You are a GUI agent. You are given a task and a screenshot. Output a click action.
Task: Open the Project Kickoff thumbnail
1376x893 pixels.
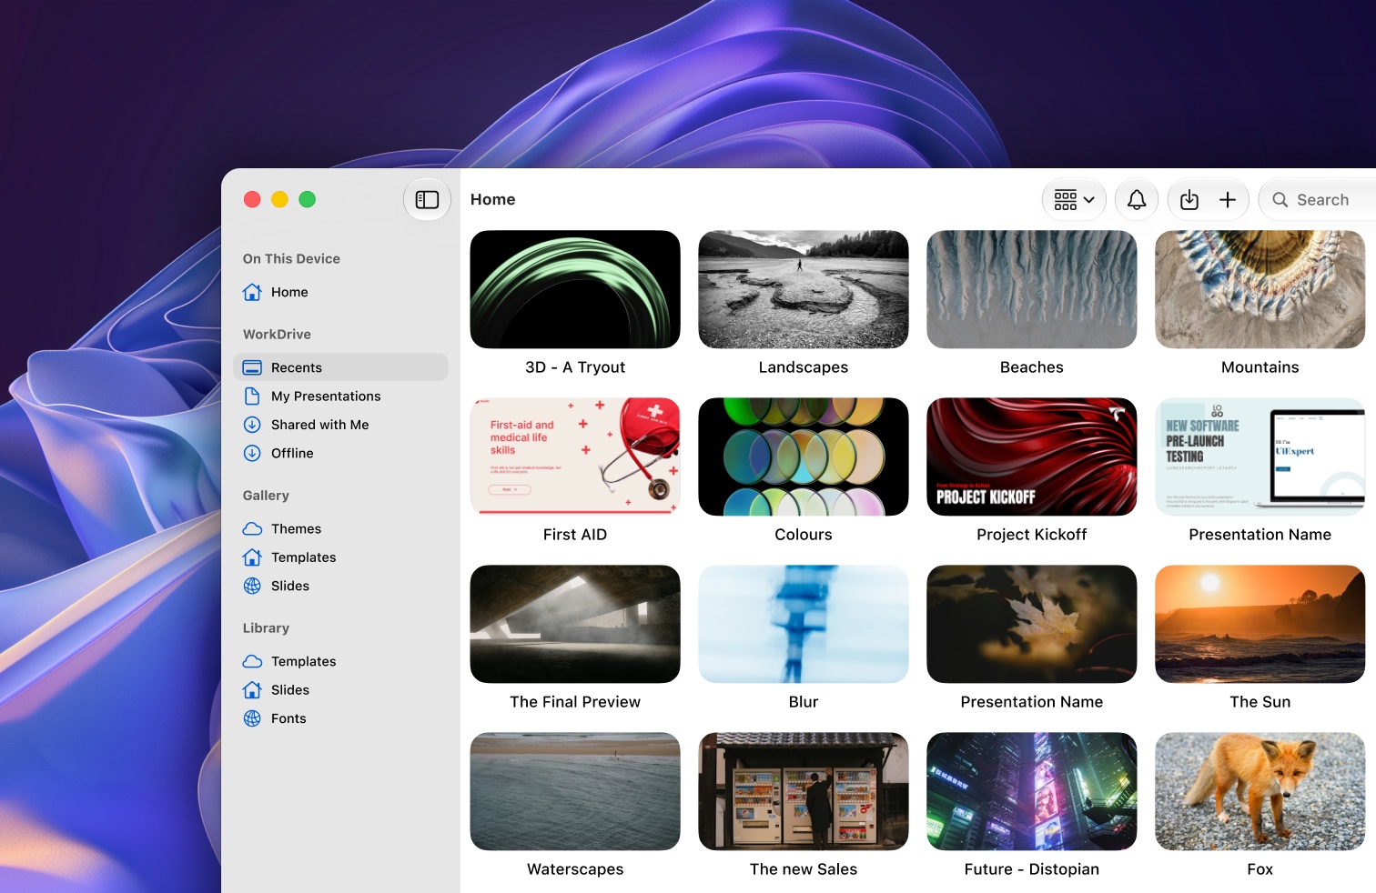1032,457
